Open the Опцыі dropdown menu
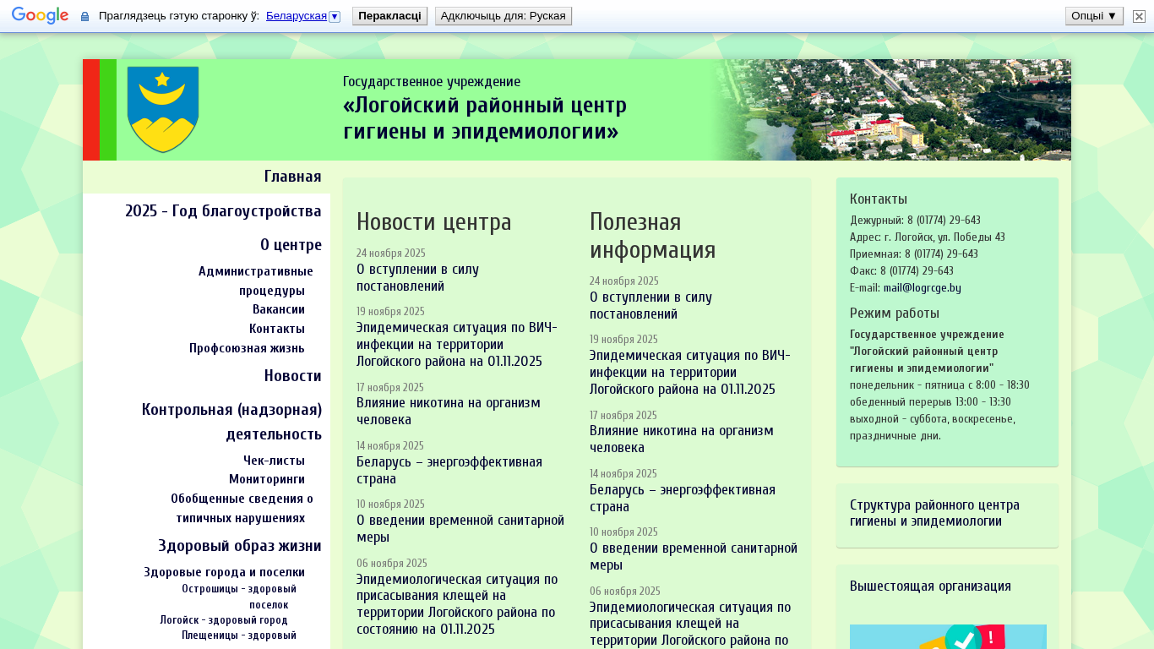Image resolution: width=1154 pixels, height=649 pixels. (x=1094, y=16)
